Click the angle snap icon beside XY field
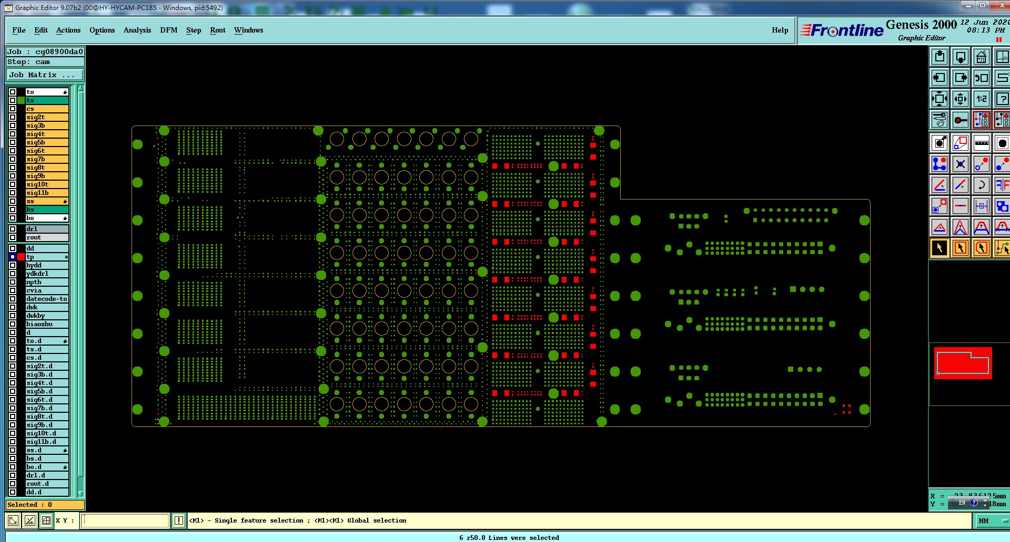Viewport: 1010px width, 542px height. 30,520
